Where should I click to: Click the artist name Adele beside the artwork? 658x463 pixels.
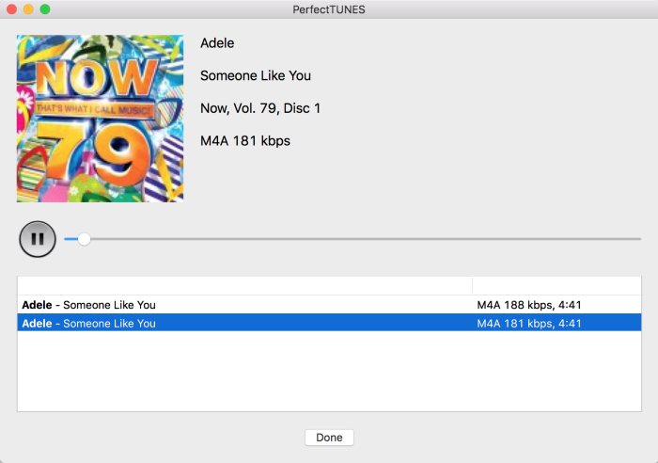tap(217, 43)
